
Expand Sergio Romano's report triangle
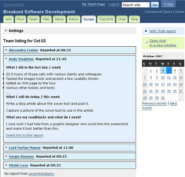pos(6,156)
